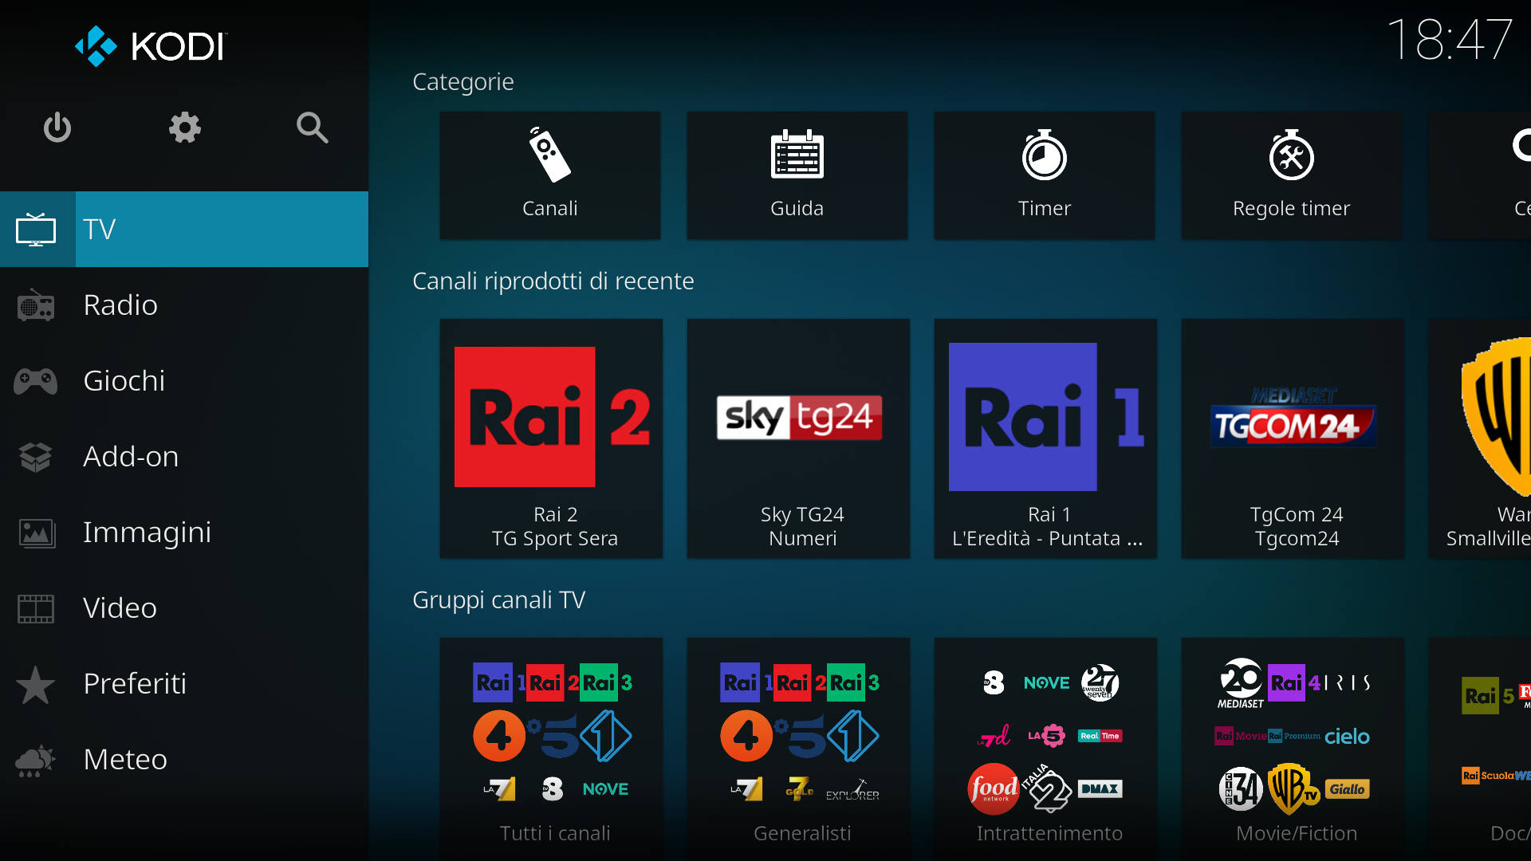The width and height of the screenshot is (1531, 861).
Task: Click the Canali label text
Action: coord(549,208)
